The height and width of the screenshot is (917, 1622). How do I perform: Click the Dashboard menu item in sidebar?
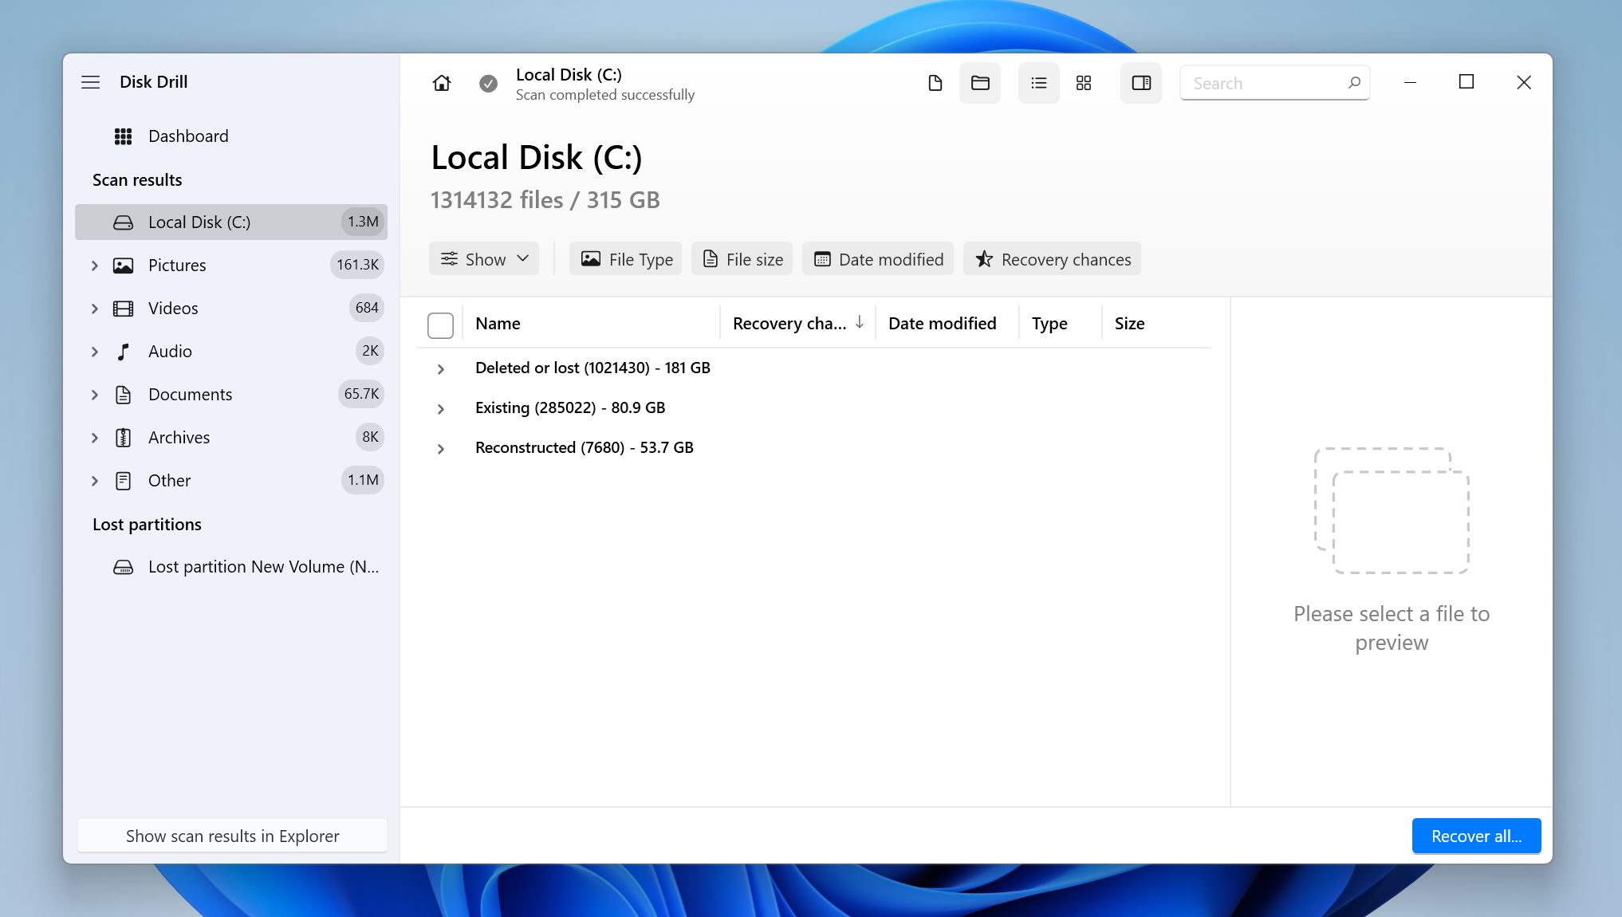click(188, 136)
